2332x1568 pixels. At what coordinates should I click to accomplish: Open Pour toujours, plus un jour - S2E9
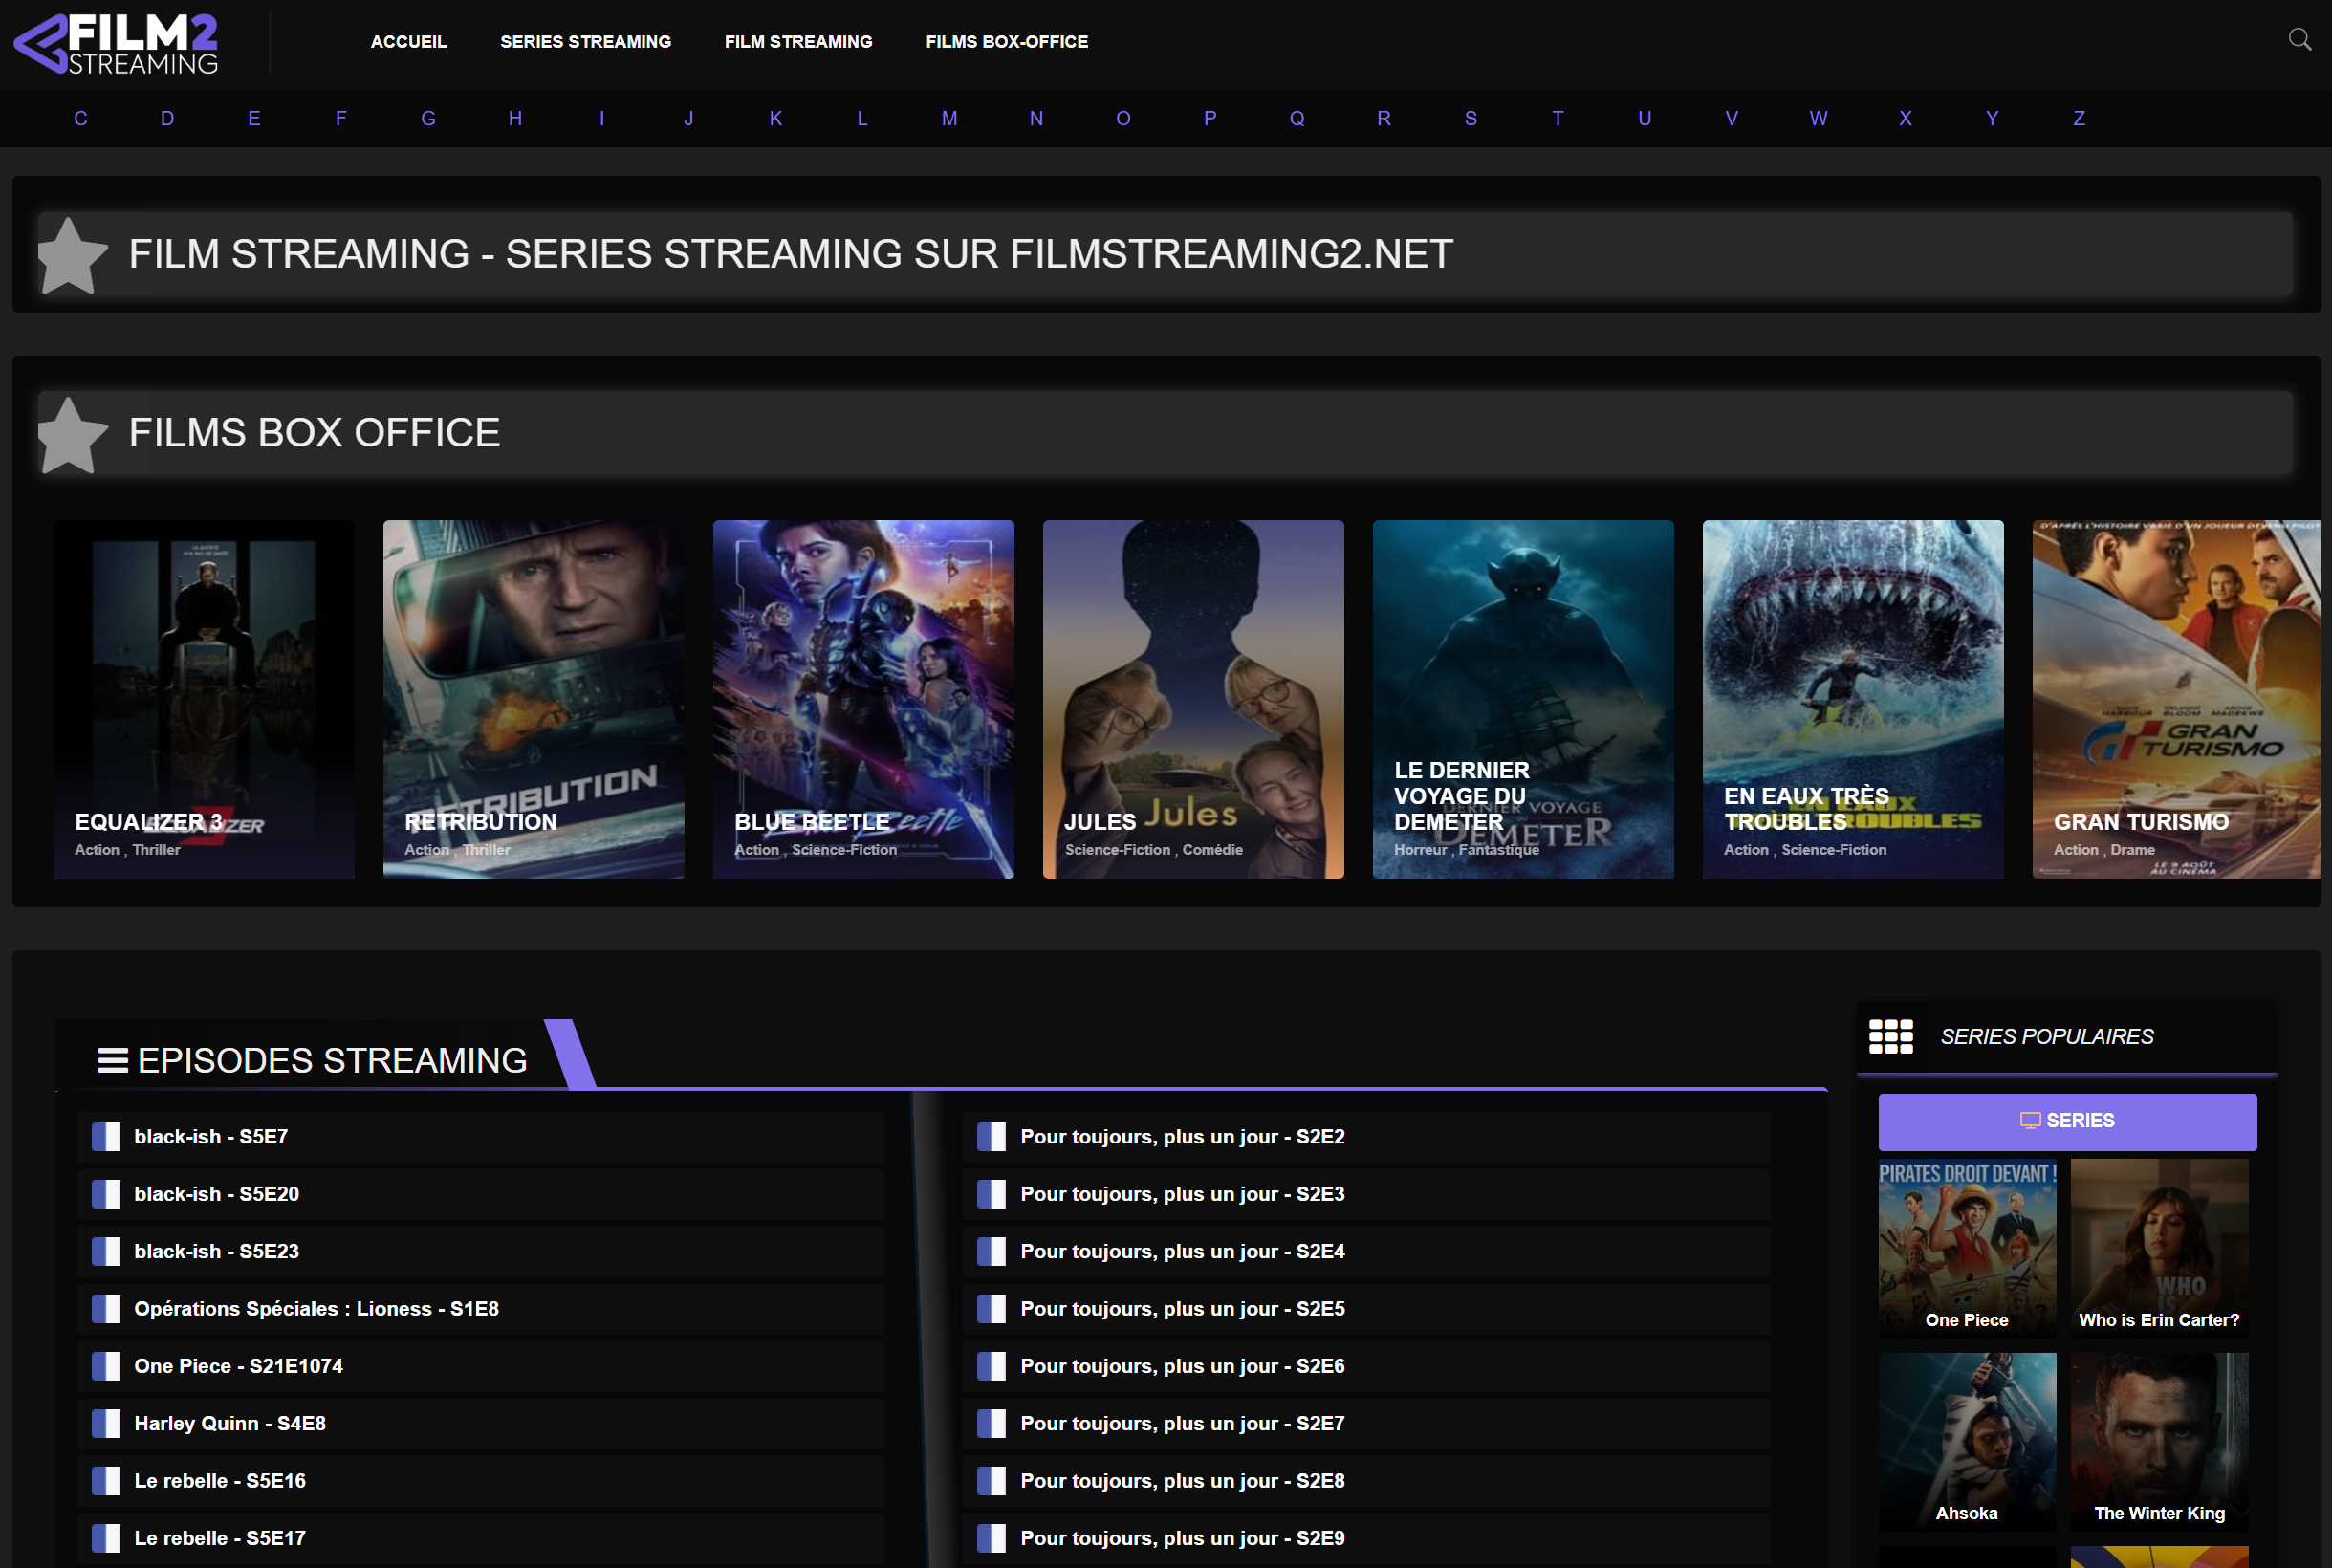(1366, 1538)
